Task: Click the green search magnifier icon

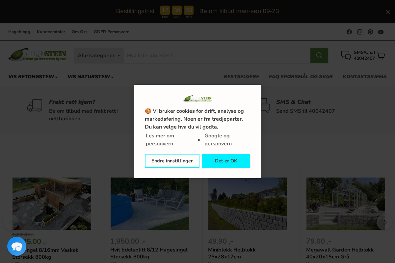Action: (319, 56)
